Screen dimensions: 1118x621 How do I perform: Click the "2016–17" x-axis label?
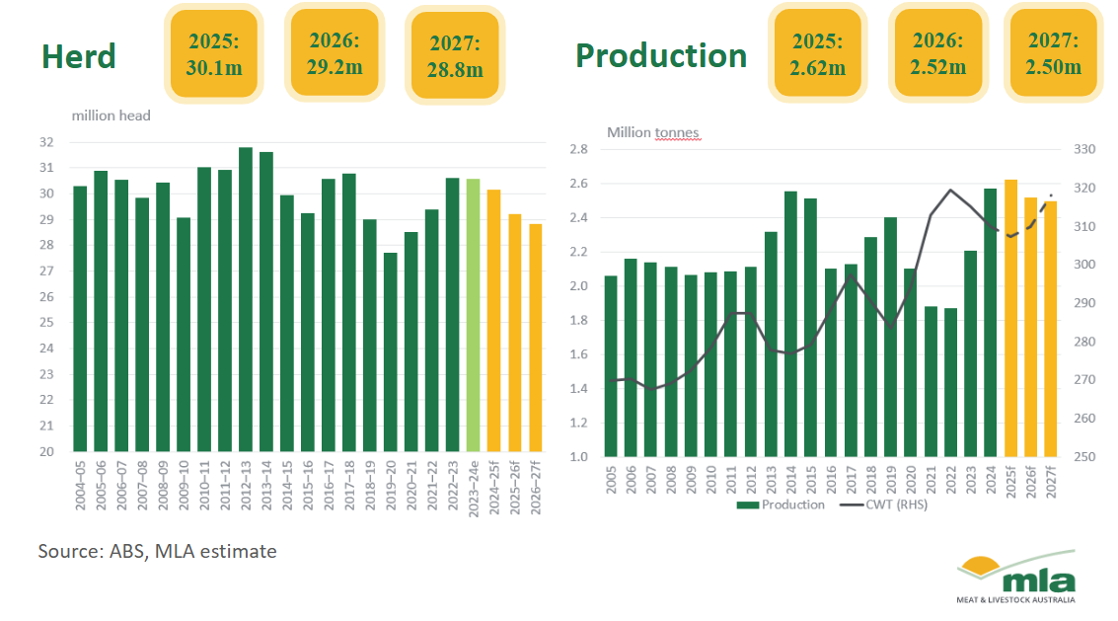(x=328, y=486)
